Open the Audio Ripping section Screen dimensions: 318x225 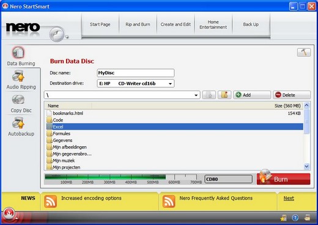pos(21,79)
